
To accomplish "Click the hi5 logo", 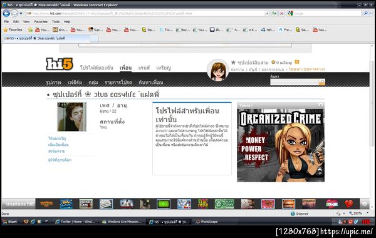I will click(60, 64).
